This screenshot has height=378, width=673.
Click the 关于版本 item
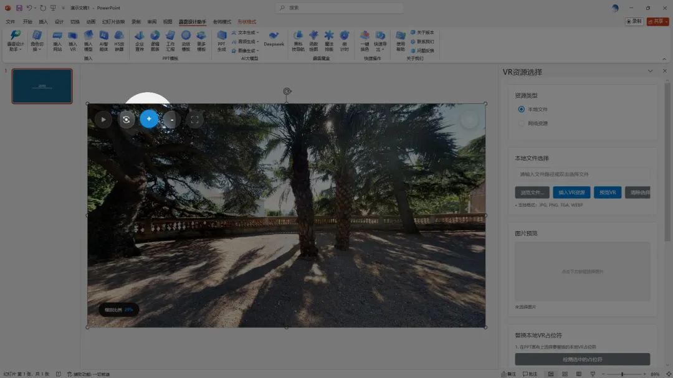422,32
